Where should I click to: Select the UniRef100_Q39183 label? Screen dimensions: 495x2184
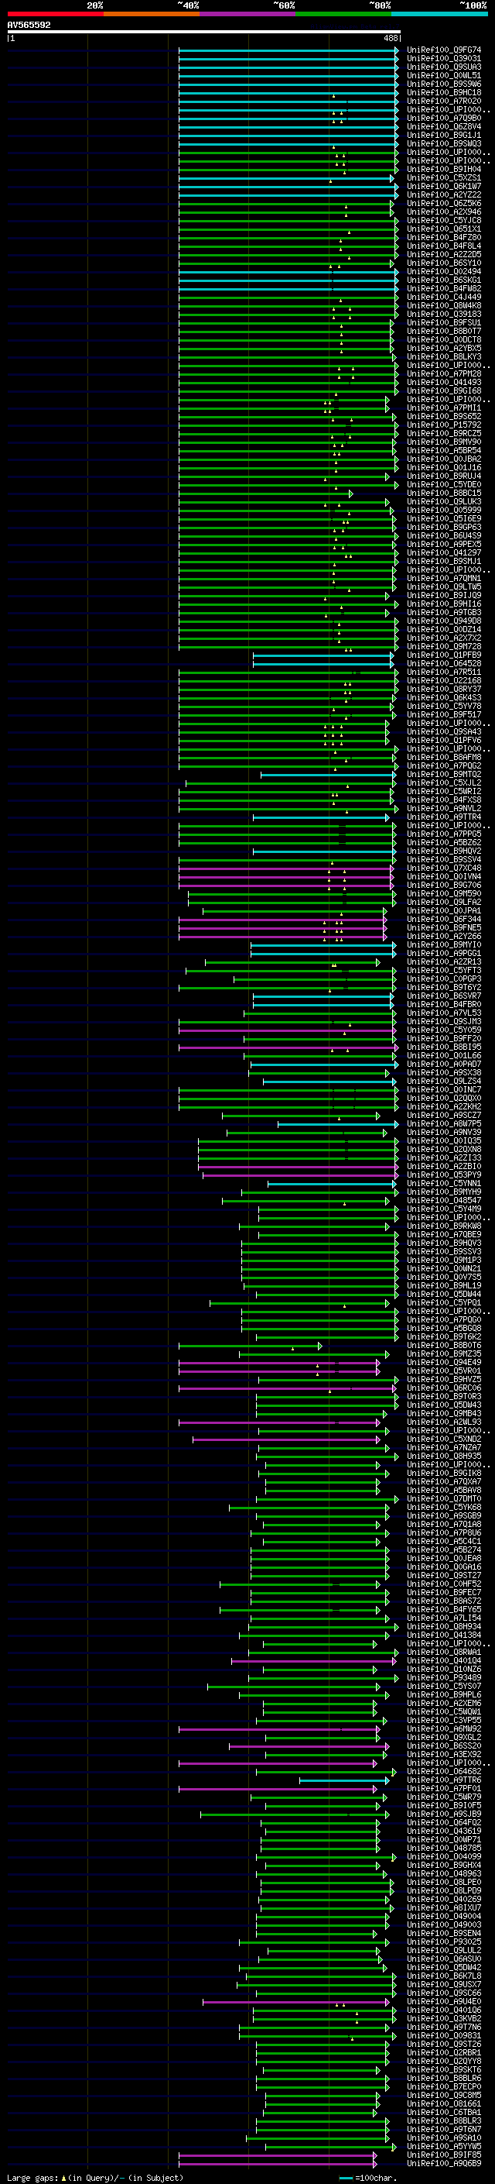click(444, 314)
